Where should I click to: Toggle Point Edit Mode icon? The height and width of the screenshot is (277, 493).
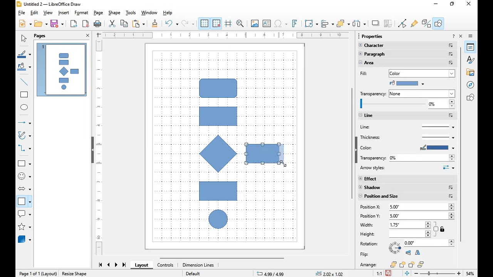[402, 24]
